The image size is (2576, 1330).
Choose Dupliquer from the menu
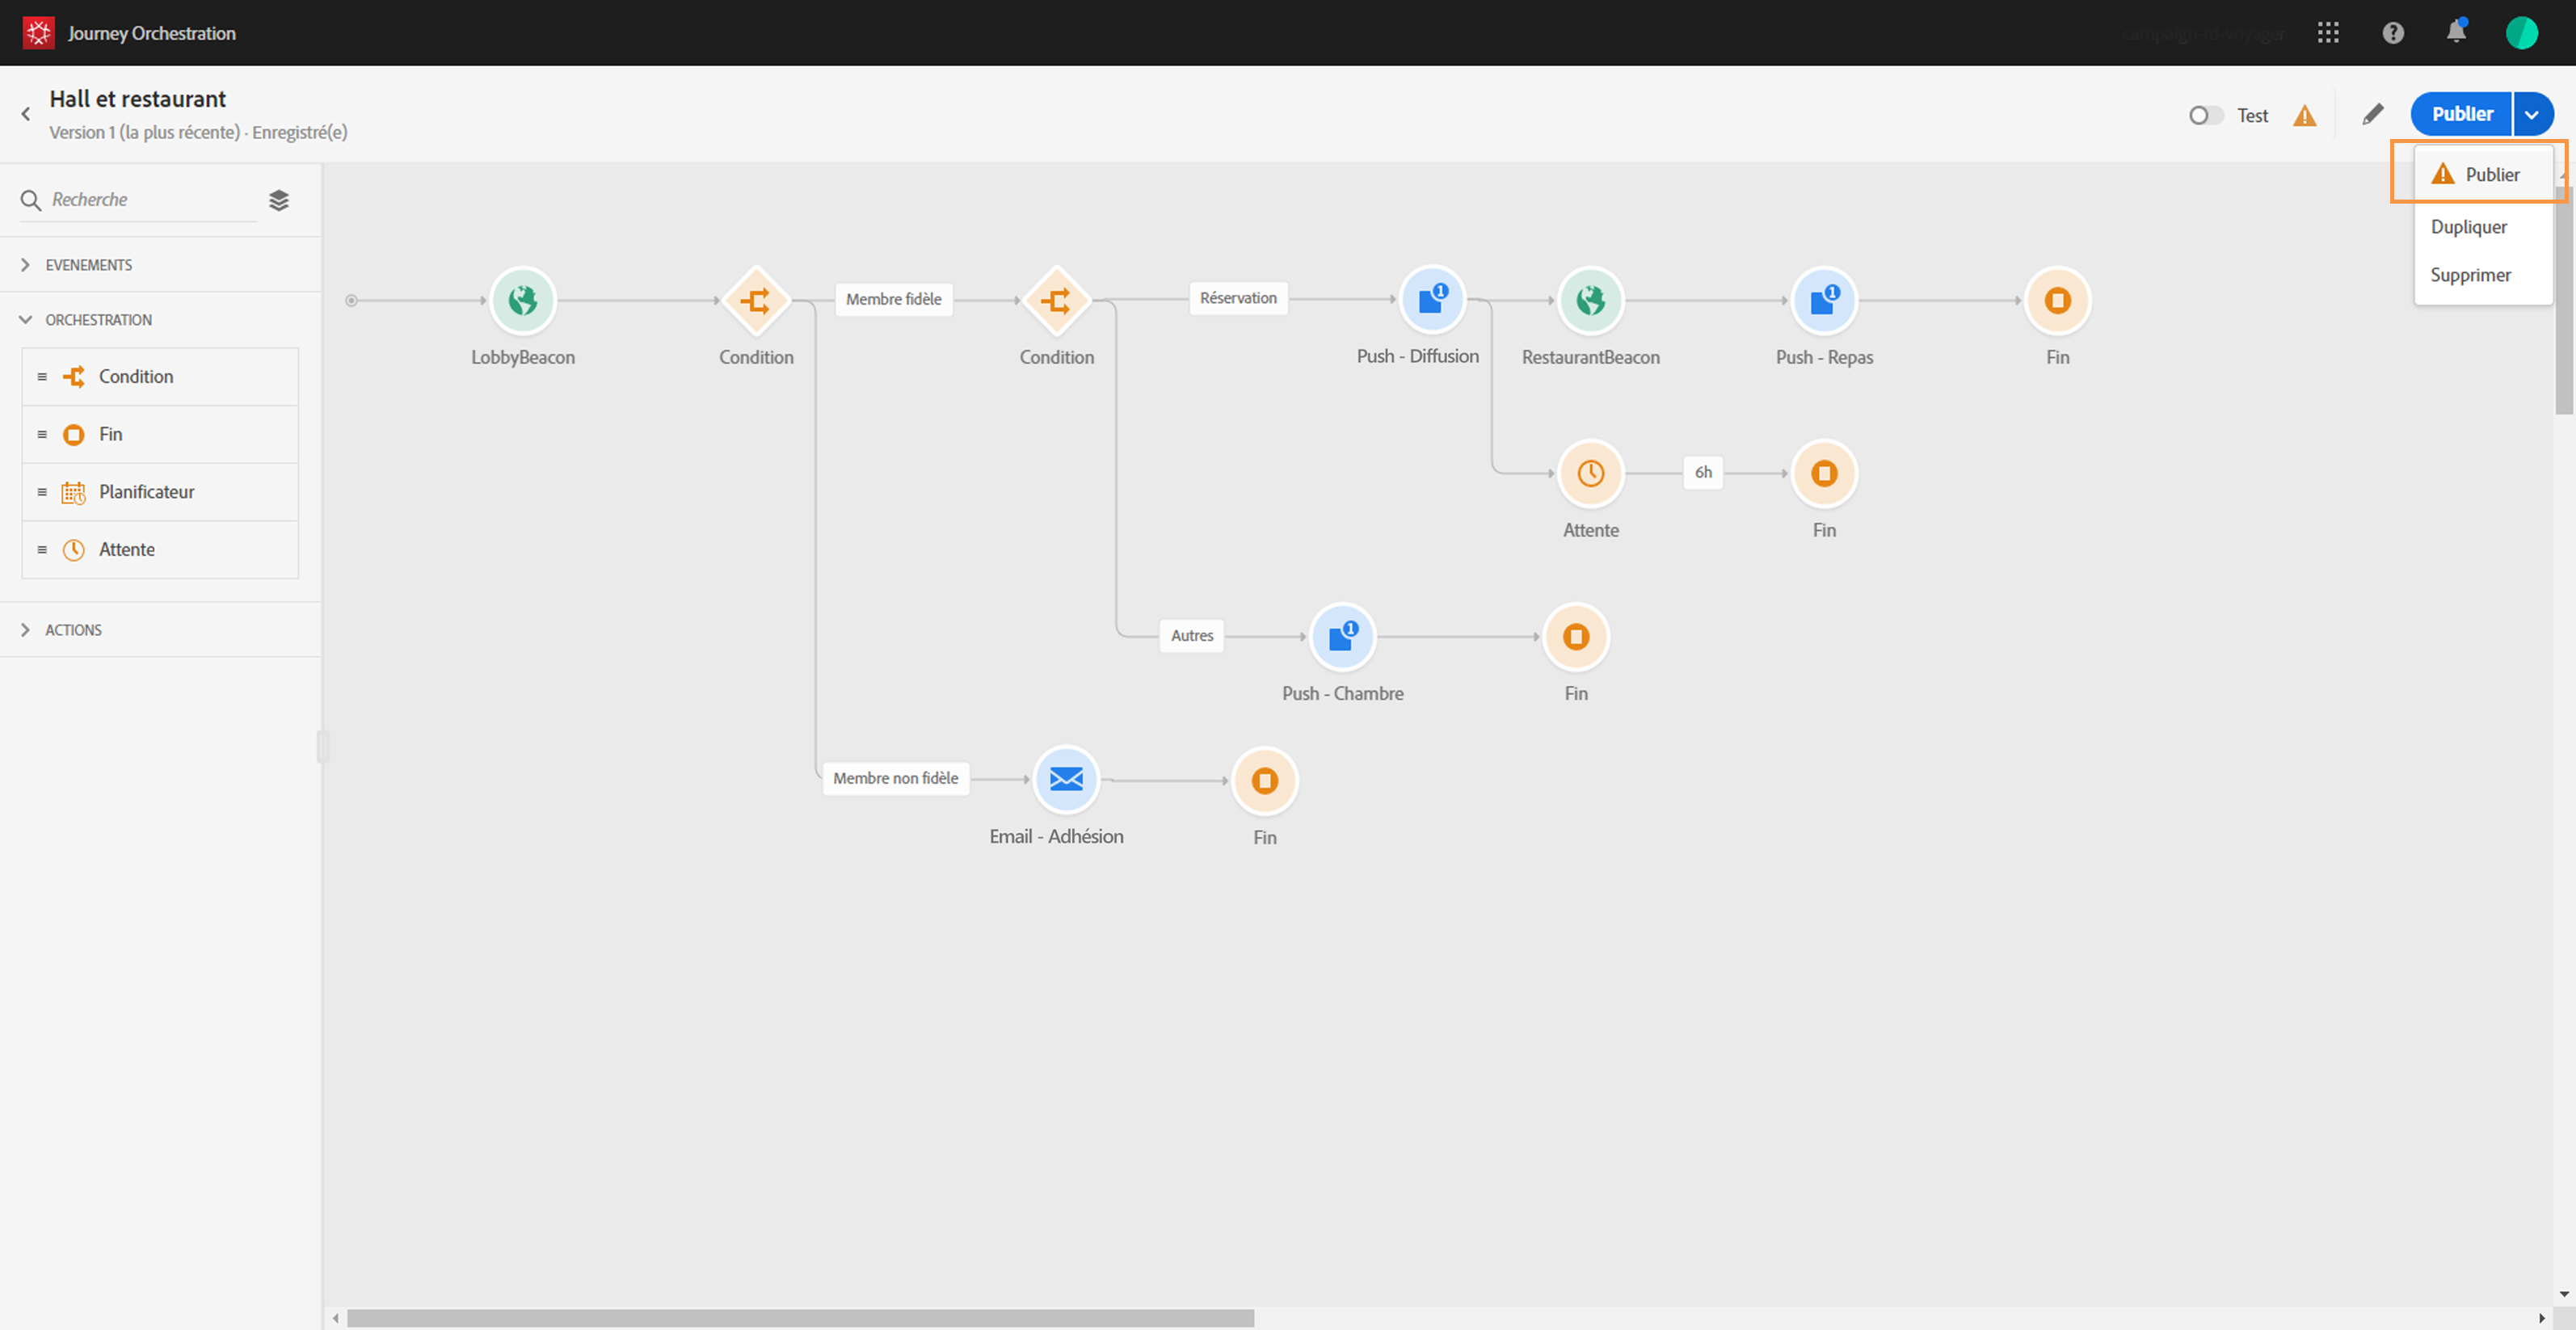[x=2468, y=227]
